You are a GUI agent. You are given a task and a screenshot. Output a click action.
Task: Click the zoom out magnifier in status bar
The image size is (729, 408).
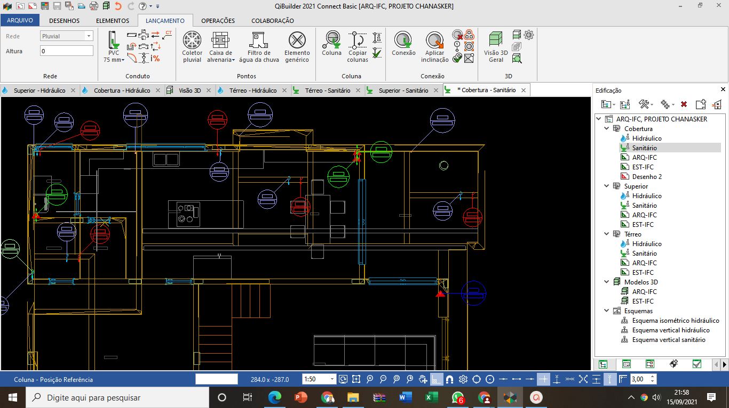(383, 379)
